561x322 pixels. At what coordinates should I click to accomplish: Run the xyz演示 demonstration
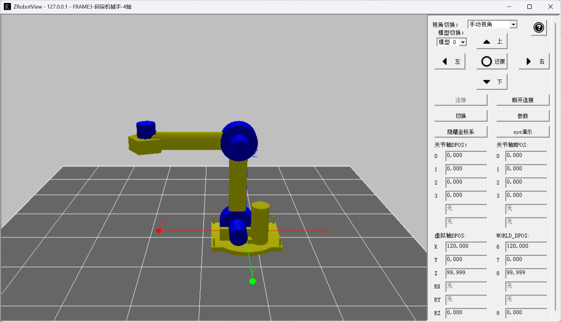pyautogui.click(x=523, y=132)
